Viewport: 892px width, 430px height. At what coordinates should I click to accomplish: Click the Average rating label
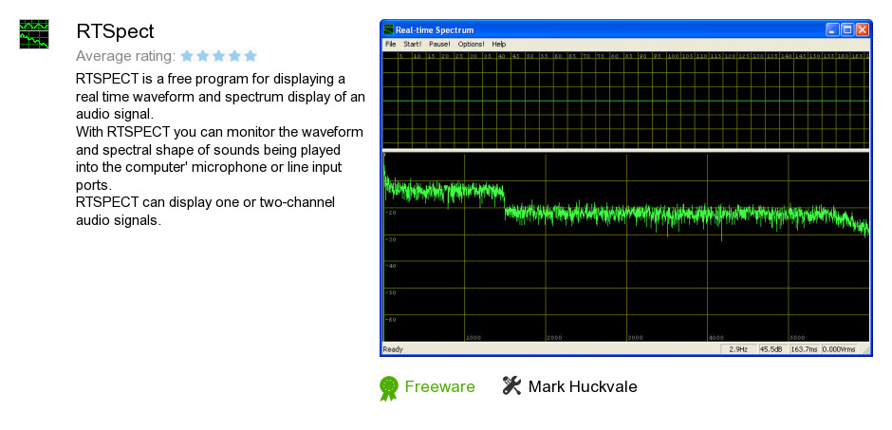[x=125, y=56]
